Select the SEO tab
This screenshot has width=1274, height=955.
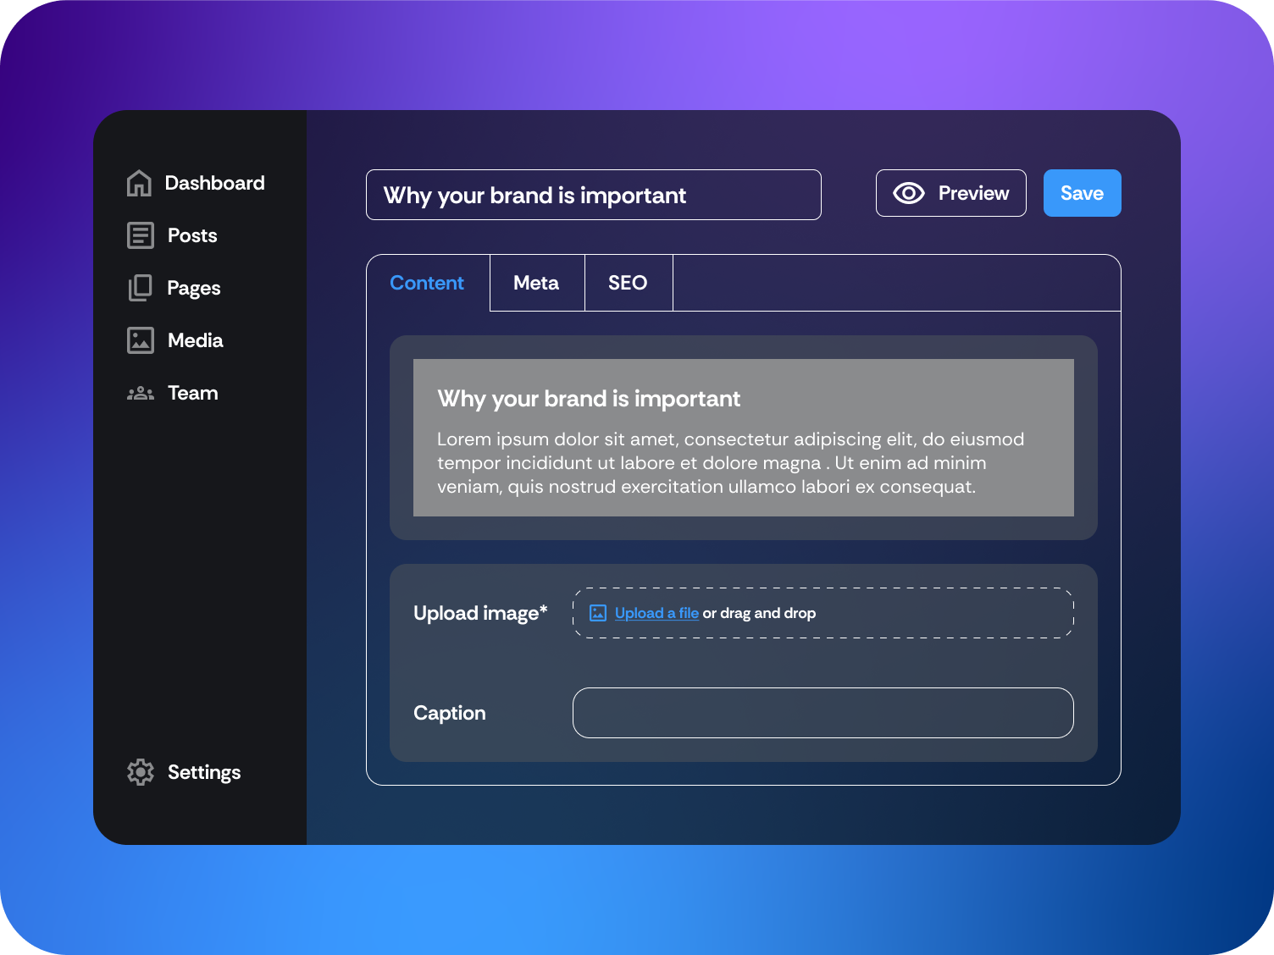point(628,283)
